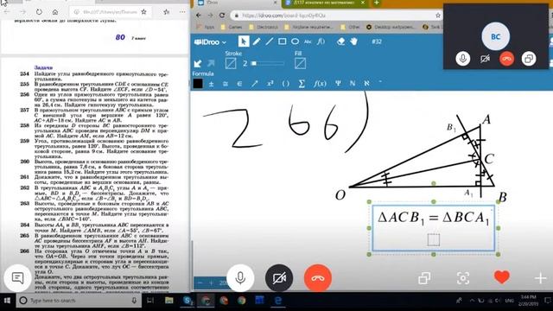Image resolution: width=553 pixels, height=311 pixels.
Task: Click the snapshot capture icon
Action: (463, 278)
